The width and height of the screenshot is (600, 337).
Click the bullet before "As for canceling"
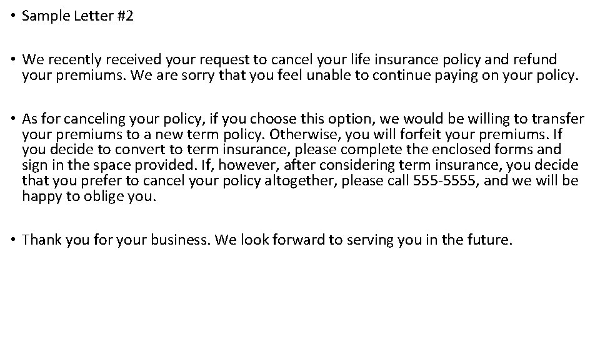pos(13,119)
